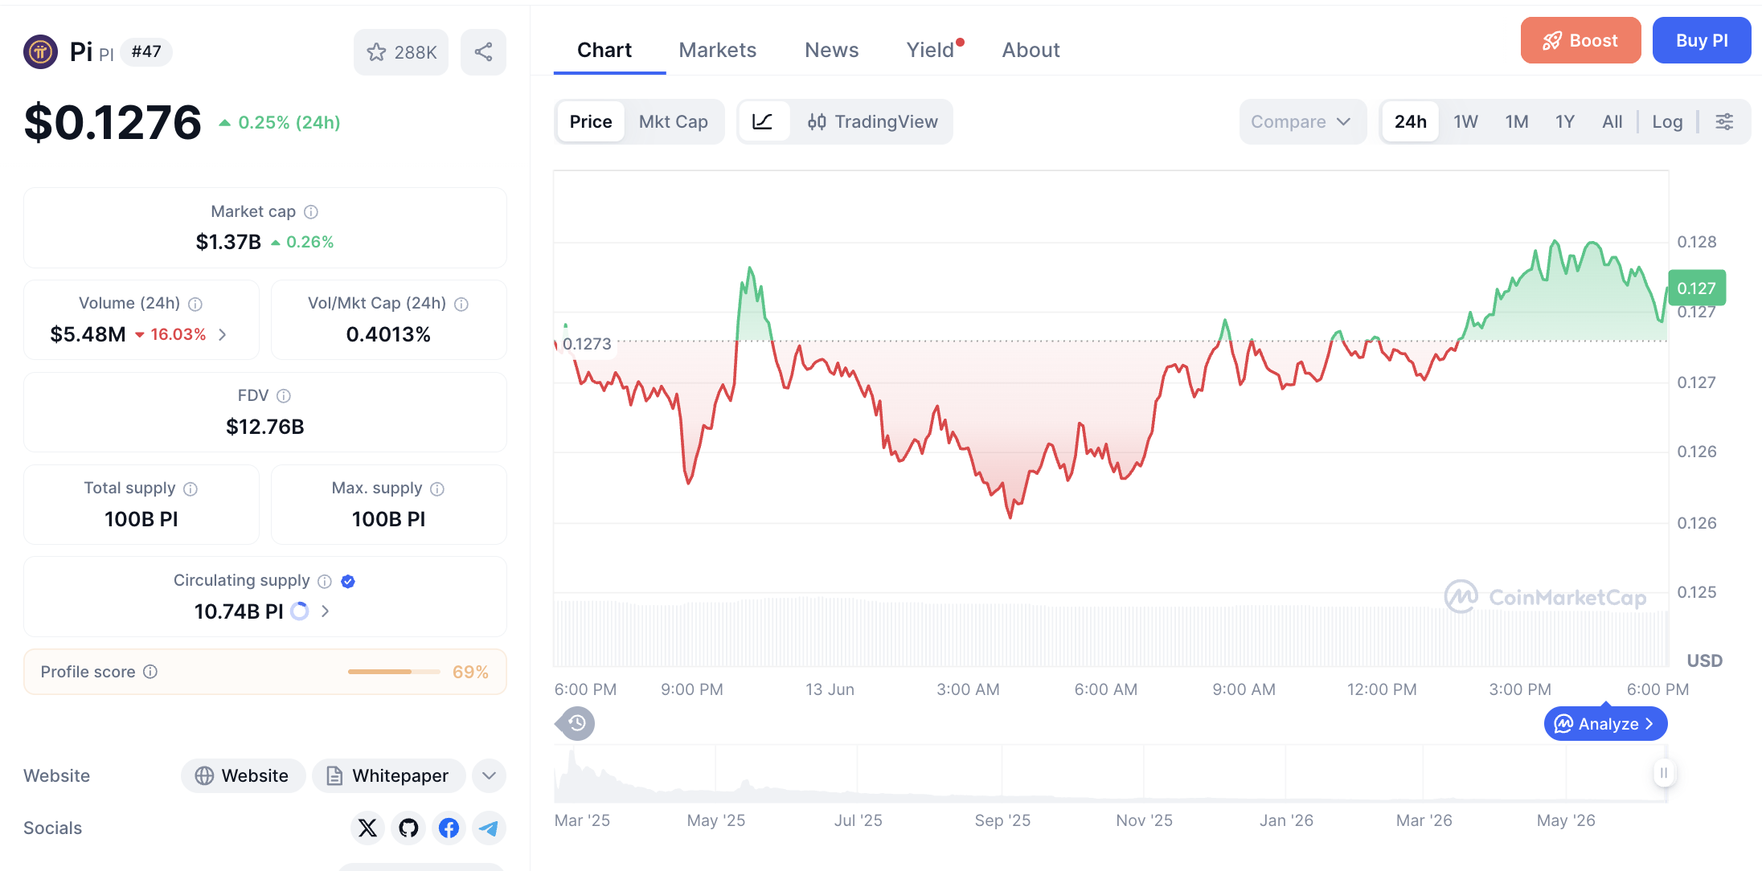The image size is (1762, 871).
Task: Expand Volume (24h) details arrow
Action: 223,334
